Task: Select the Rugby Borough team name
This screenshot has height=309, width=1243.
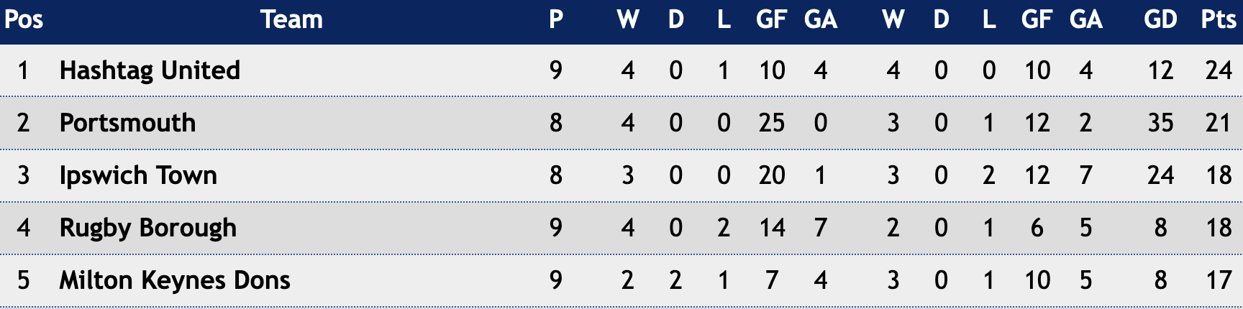Action: (147, 228)
